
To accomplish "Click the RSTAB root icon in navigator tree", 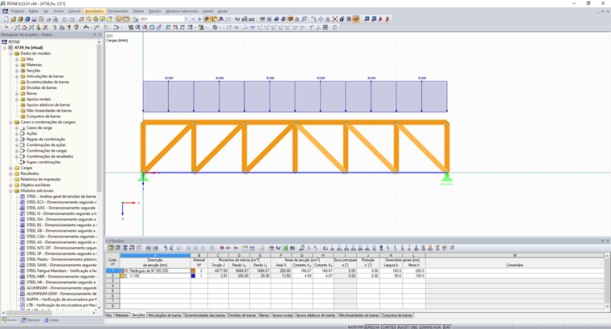I will [x=4, y=42].
